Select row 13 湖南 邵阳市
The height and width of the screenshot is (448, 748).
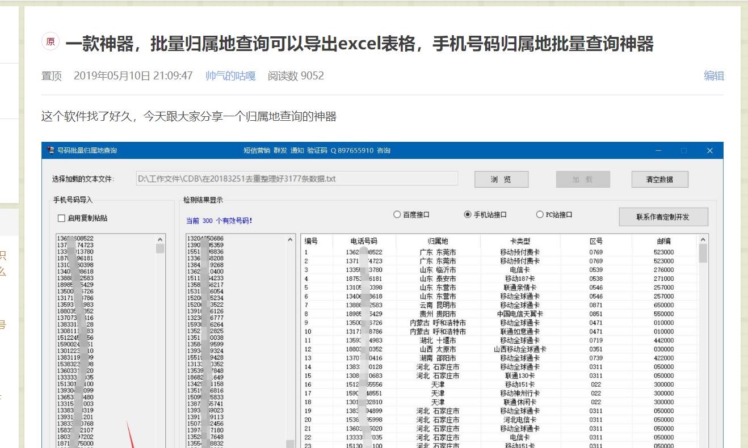coord(499,358)
